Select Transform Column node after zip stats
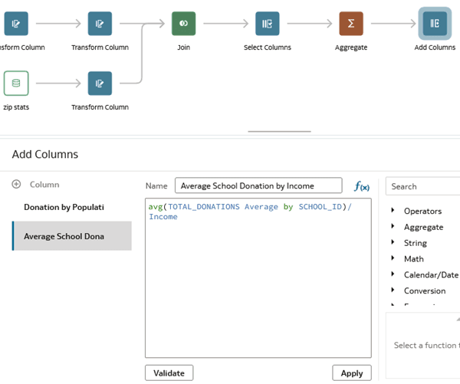The image size is (460, 384). [100, 84]
